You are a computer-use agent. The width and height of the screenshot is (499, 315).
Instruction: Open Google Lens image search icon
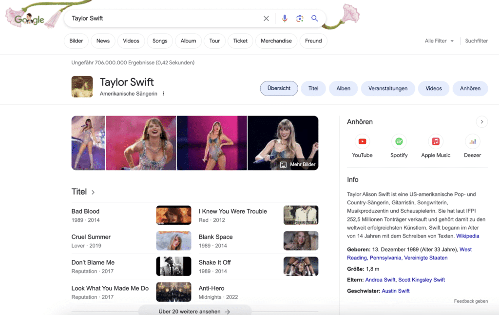300,19
